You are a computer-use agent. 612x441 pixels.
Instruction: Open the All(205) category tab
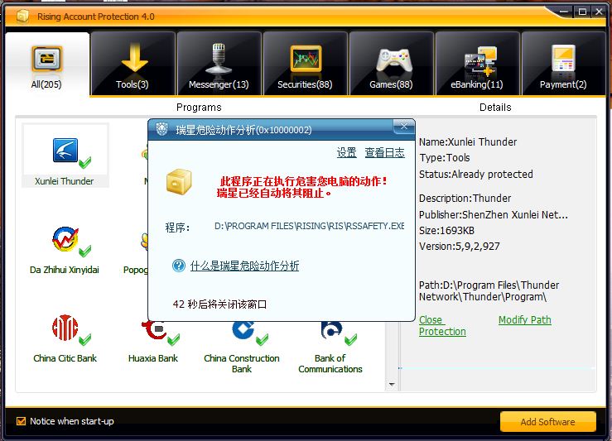(47, 65)
